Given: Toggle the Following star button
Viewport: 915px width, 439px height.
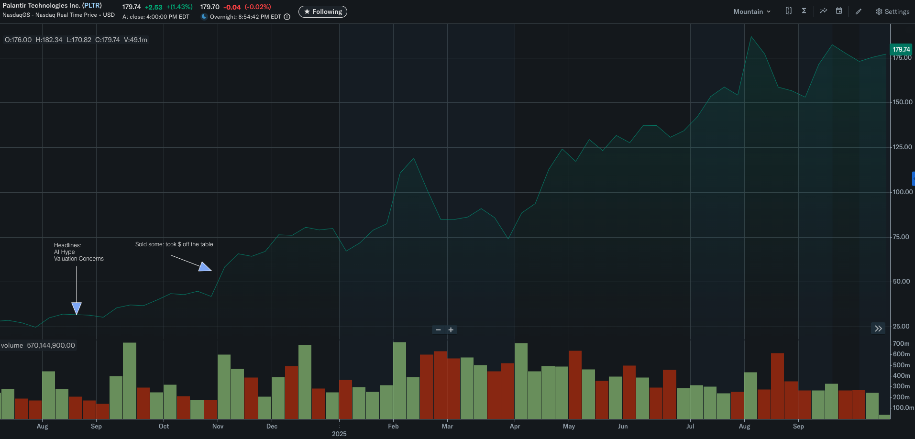Looking at the screenshot, I should (323, 11).
